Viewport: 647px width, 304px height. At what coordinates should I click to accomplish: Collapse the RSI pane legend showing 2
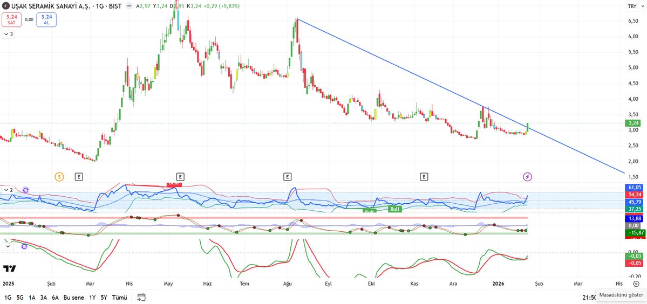click(x=8, y=190)
